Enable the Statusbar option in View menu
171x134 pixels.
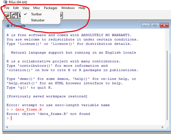[38, 20]
